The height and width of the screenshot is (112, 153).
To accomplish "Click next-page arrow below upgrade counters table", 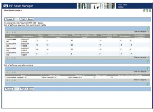I will tap(12, 80).
